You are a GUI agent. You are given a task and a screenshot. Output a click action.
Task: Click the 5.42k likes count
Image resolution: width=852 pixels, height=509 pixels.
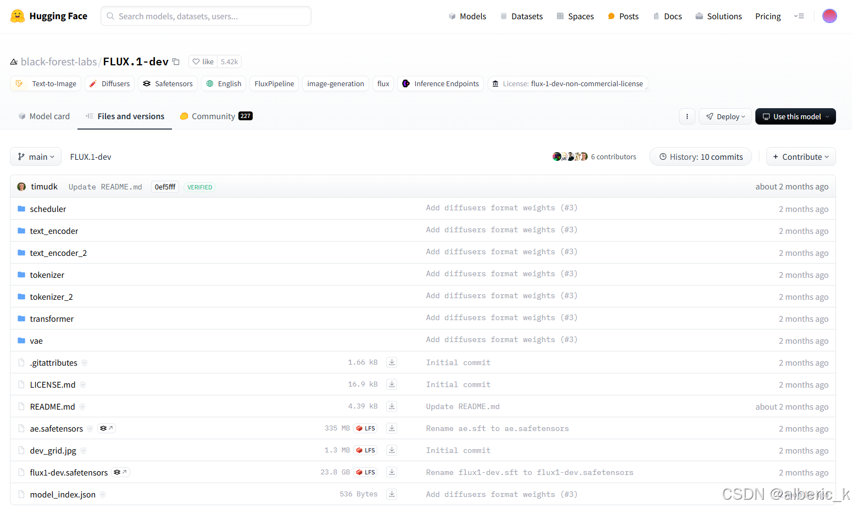pyautogui.click(x=230, y=61)
